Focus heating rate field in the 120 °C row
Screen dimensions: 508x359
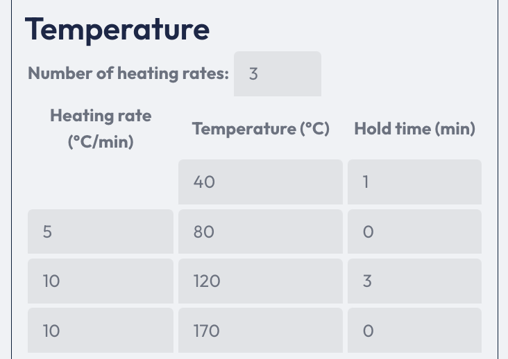(101, 281)
